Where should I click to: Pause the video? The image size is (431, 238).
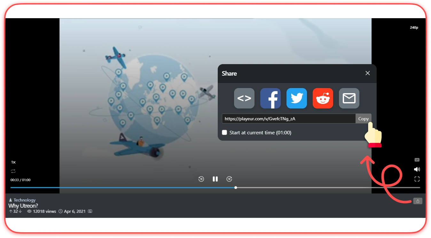pos(215,179)
